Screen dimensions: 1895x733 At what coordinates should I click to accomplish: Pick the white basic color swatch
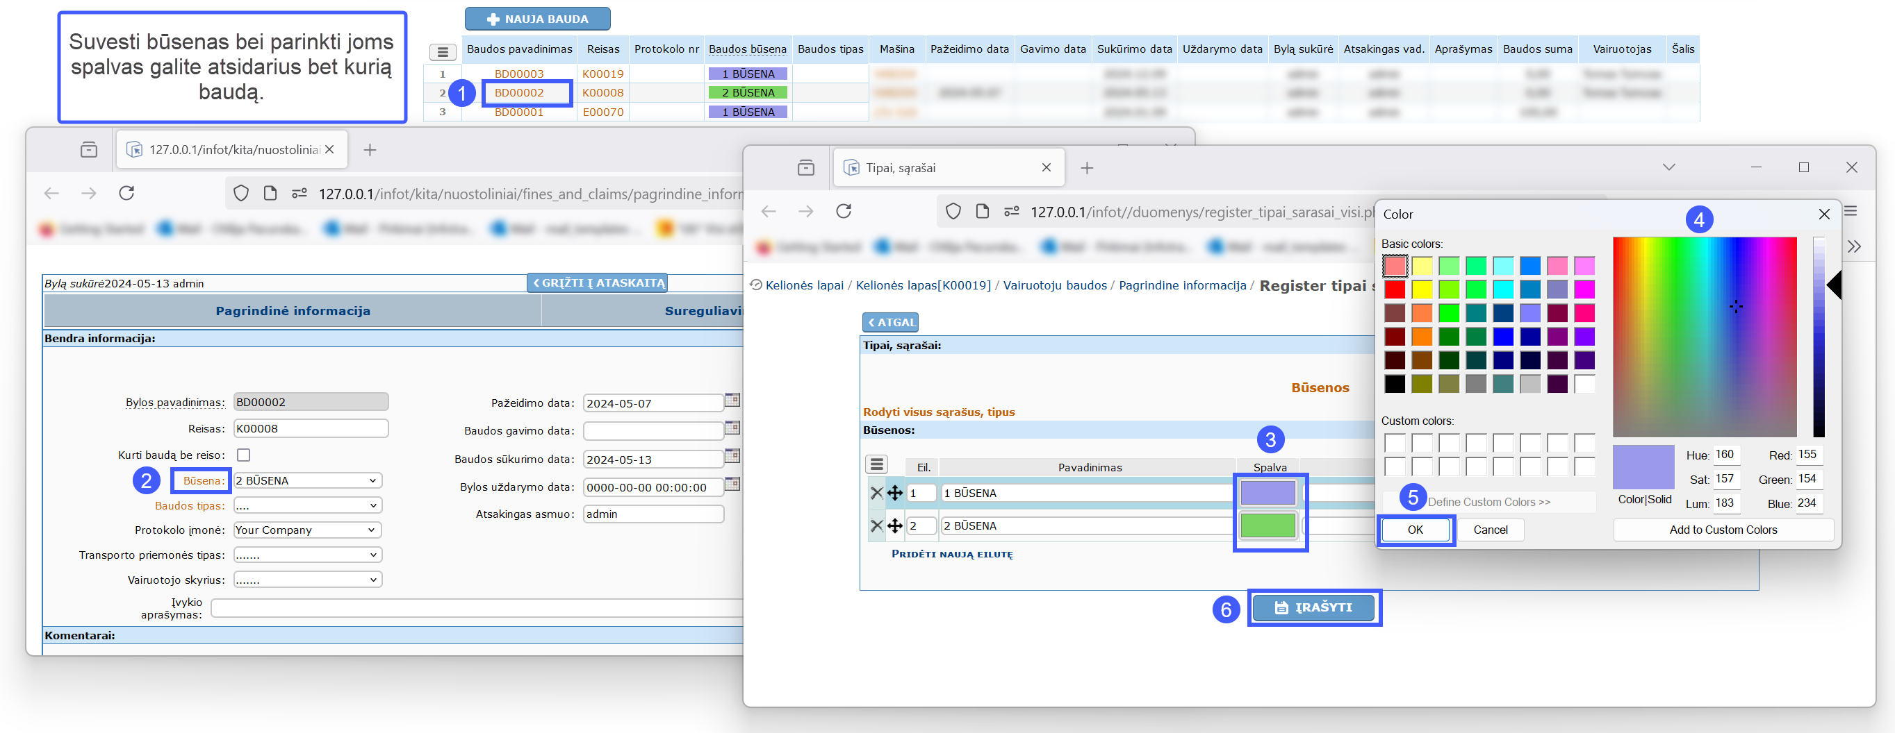click(x=1584, y=383)
